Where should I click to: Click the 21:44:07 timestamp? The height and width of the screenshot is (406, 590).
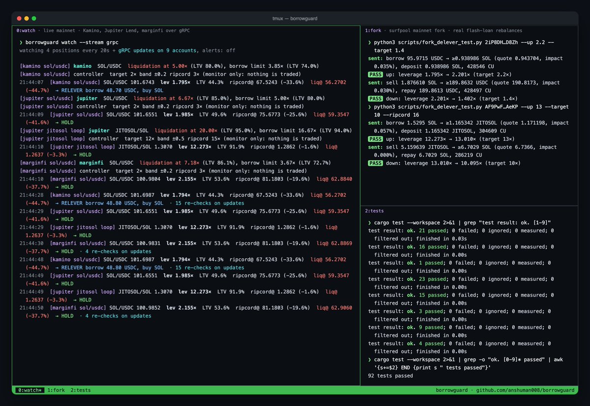click(32, 82)
